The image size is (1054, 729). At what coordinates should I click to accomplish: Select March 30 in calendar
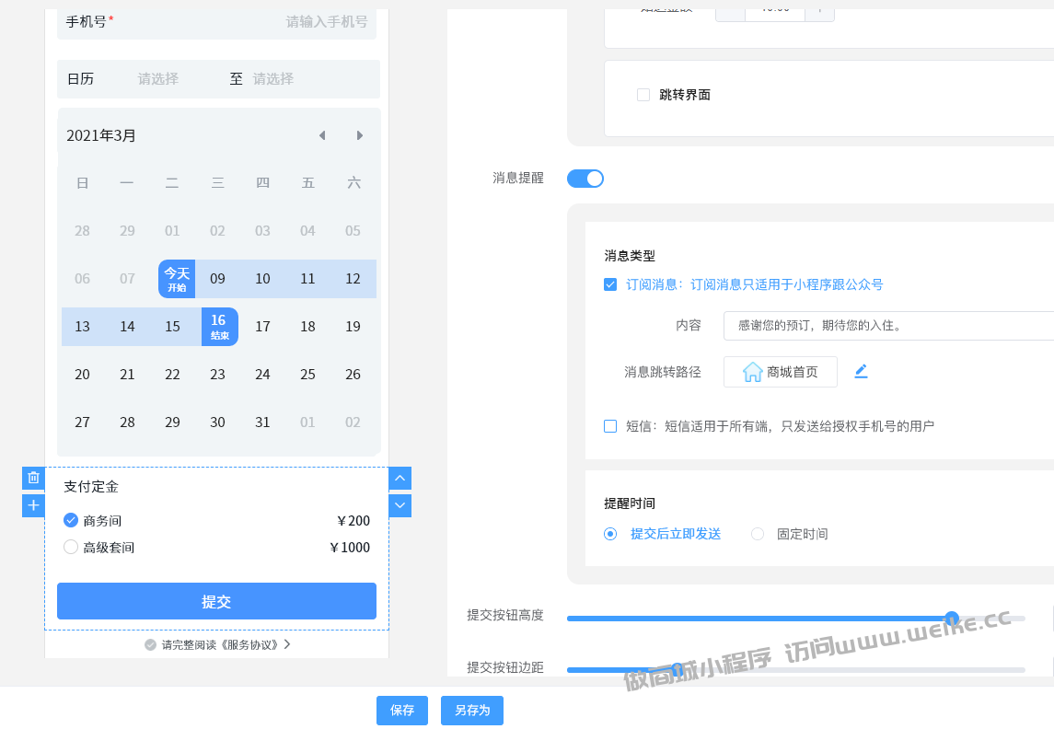(x=217, y=422)
